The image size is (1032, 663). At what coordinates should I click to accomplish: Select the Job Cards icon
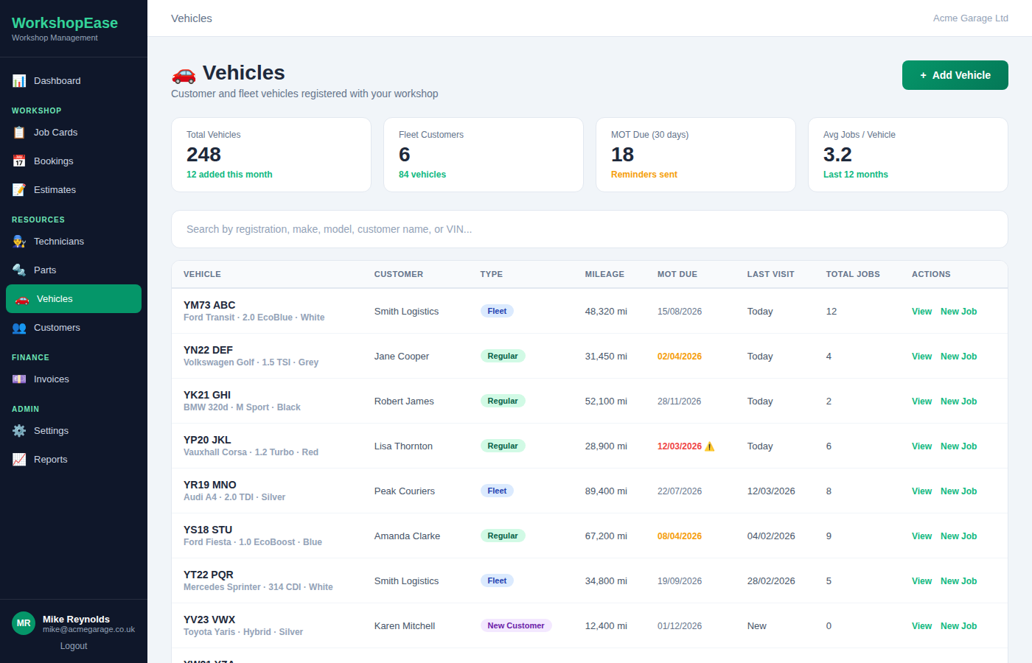pos(20,132)
